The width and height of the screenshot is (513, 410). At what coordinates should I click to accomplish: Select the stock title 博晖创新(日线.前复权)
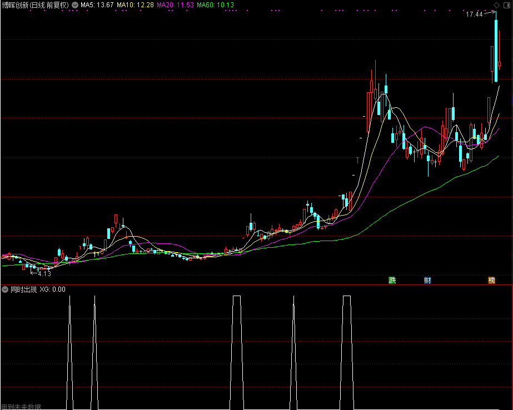36,5
